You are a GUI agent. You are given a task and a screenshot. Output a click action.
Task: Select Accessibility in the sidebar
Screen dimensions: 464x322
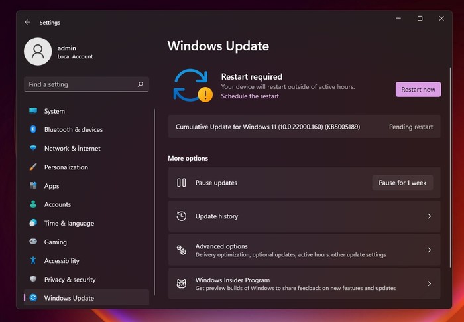62,261
